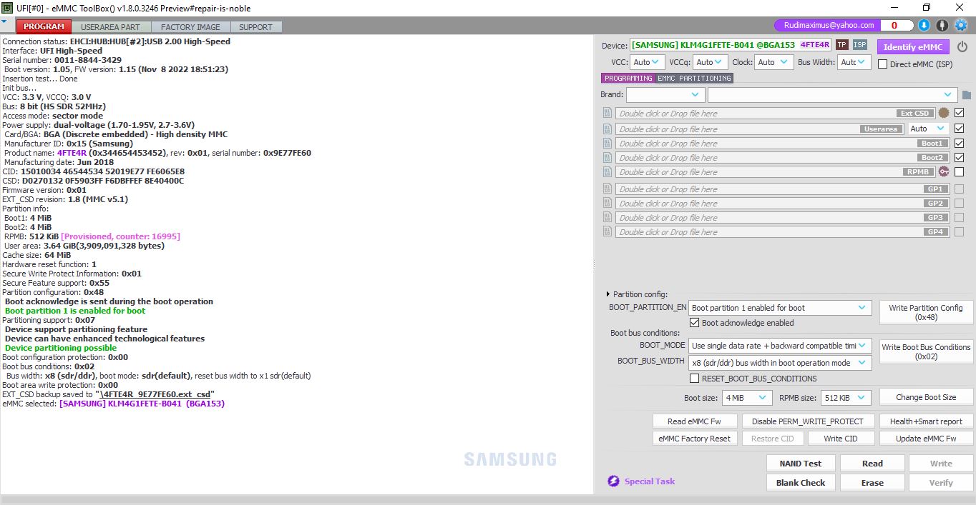Click the file icon left of GP4 field
The height and width of the screenshot is (505, 976).
(607, 231)
